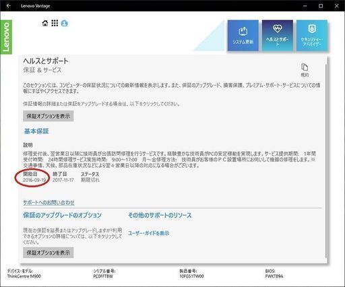The height and width of the screenshot is (287, 345).
Task: Go back using the arrow in title bar
Action: pos(9,6)
